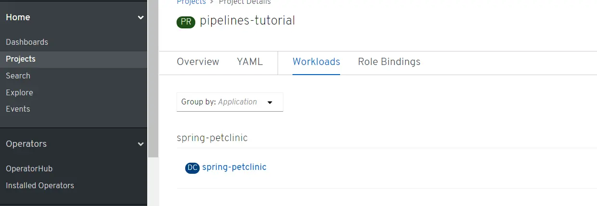View Events from the sidebar

click(x=18, y=109)
